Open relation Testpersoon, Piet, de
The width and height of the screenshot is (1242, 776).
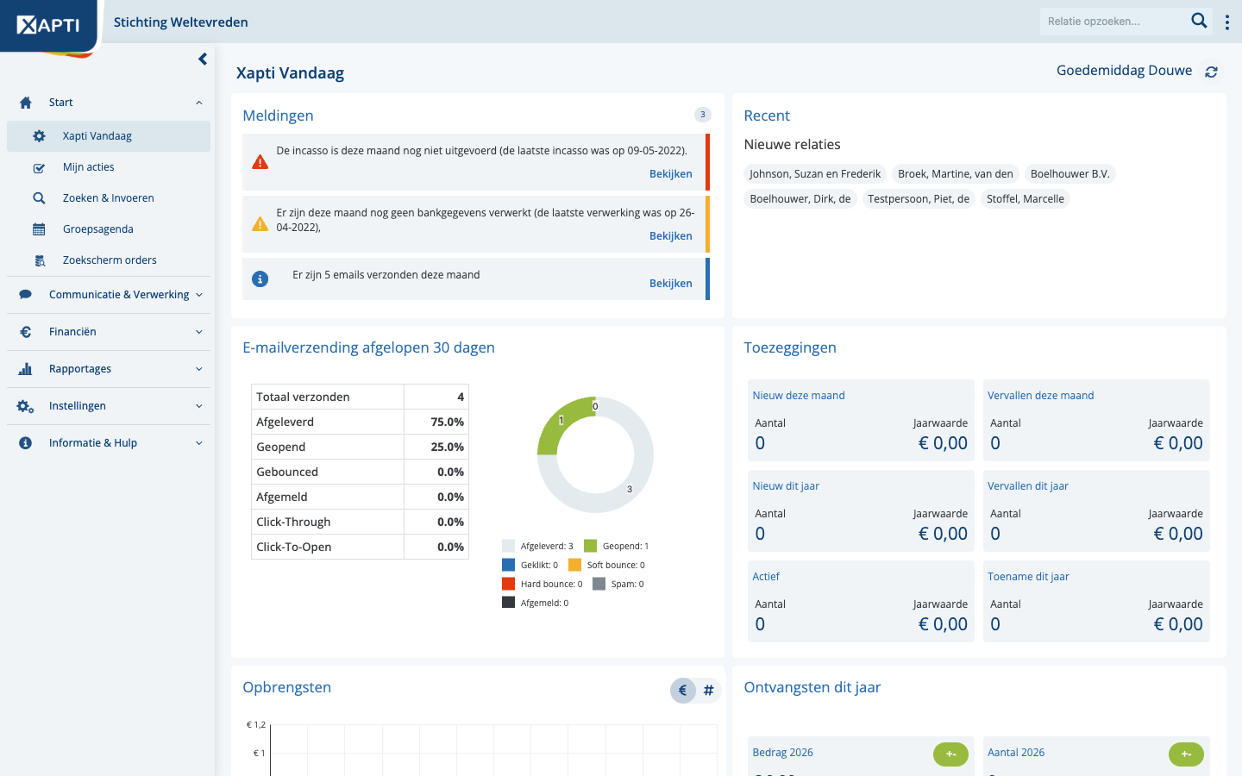pos(919,199)
